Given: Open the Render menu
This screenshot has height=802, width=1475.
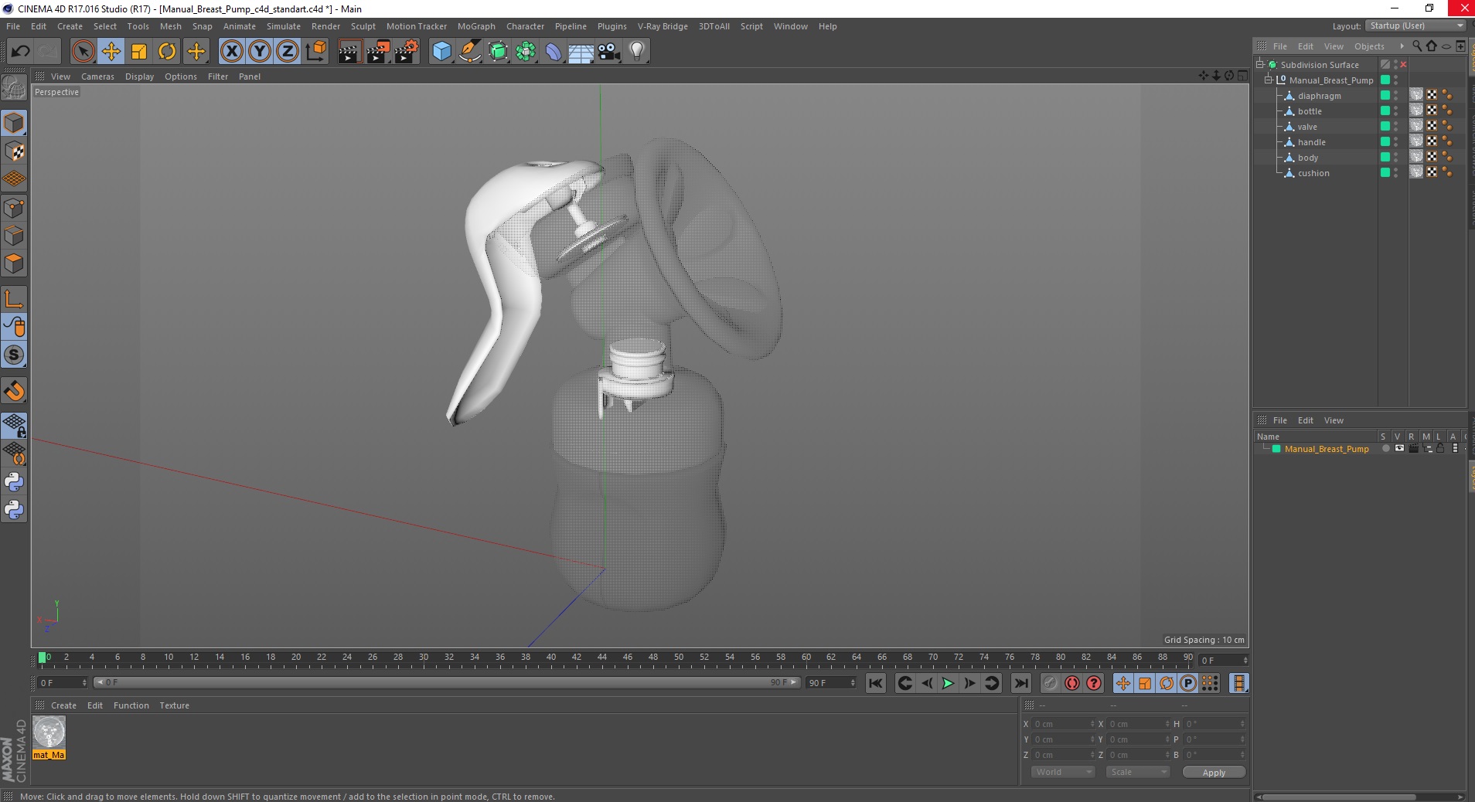Looking at the screenshot, I should point(325,26).
